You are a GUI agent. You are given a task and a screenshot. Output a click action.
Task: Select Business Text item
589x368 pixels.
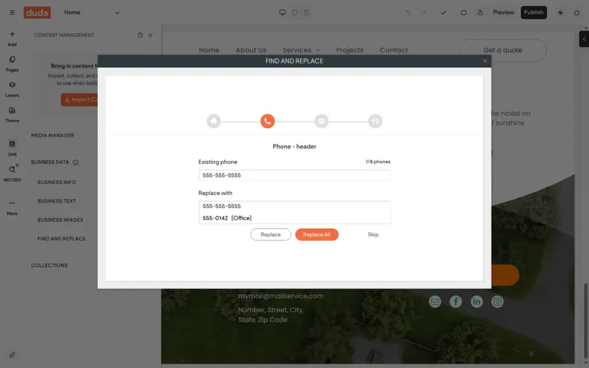(x=57, y=201)
